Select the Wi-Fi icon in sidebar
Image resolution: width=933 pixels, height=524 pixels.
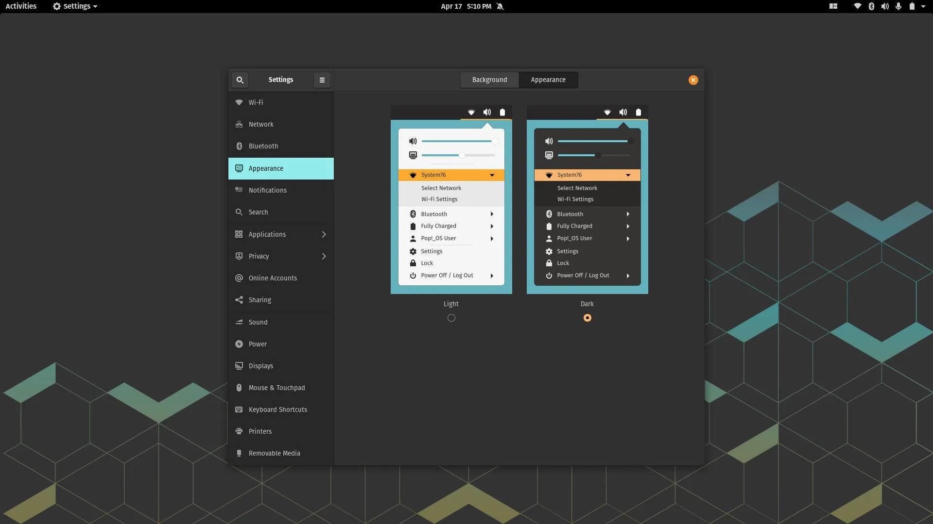(x=239, y=102)
